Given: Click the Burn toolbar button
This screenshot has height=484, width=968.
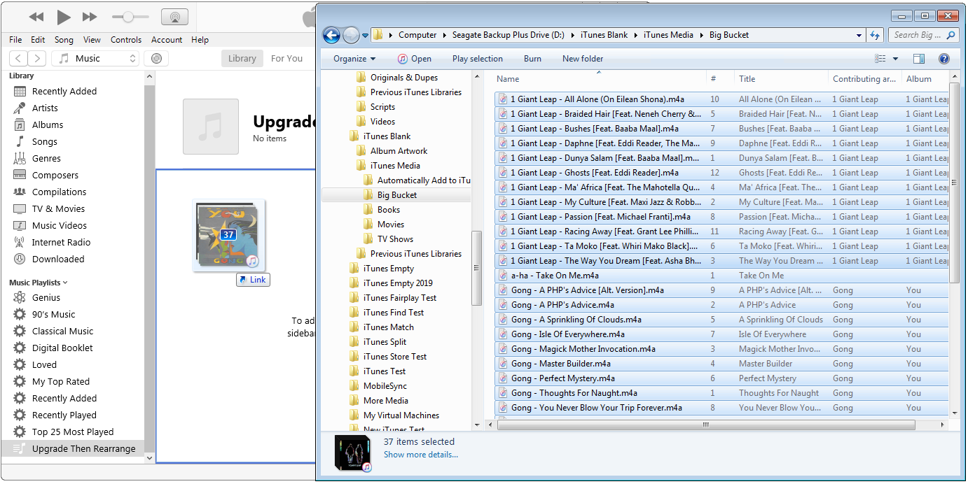Looking at the screenshot, I should coord(532,59).
